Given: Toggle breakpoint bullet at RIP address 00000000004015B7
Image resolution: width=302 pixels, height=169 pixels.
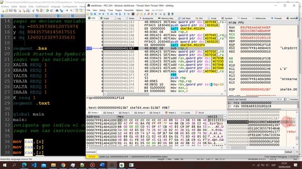Looking at the screenshot, I should pos(102,48).
